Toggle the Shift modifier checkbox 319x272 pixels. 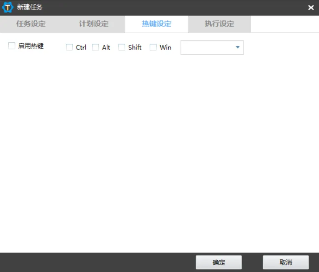coord(122,47)
